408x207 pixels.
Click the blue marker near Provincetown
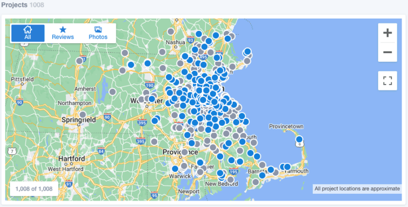299,139
